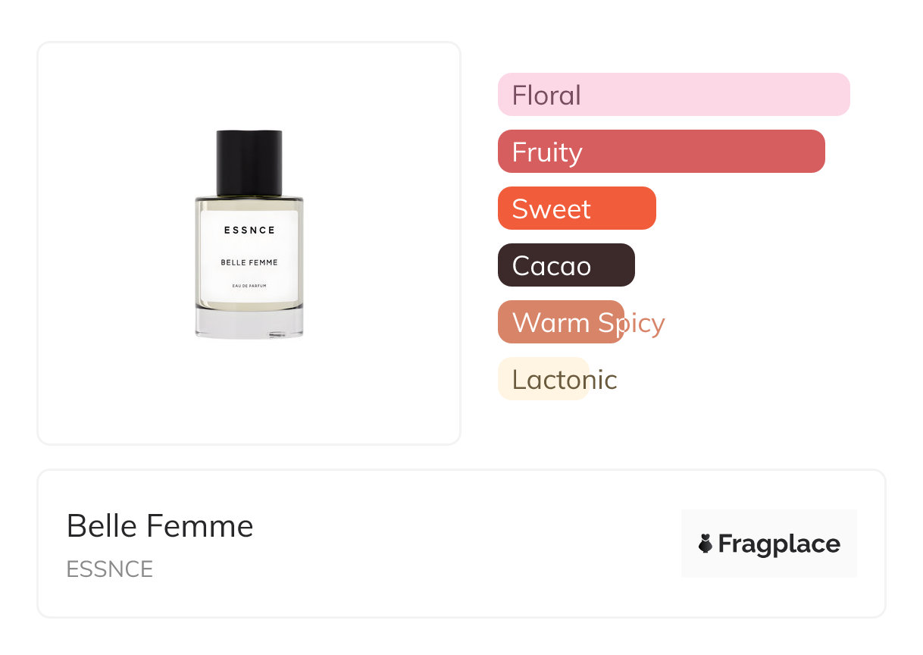923x655 pixels.
Task: Choose the cream Lactonic accord bar
Action: [x=543, y=379]
